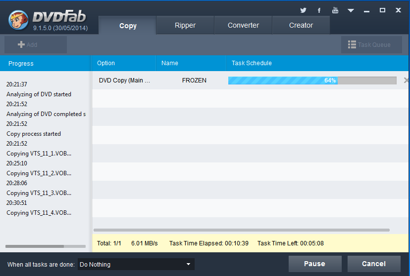
Task: Open the When all tasks are done dropdown
Action: click(x=136, y=264)
